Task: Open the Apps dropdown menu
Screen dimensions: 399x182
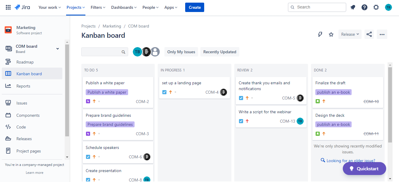Action: 171,7
